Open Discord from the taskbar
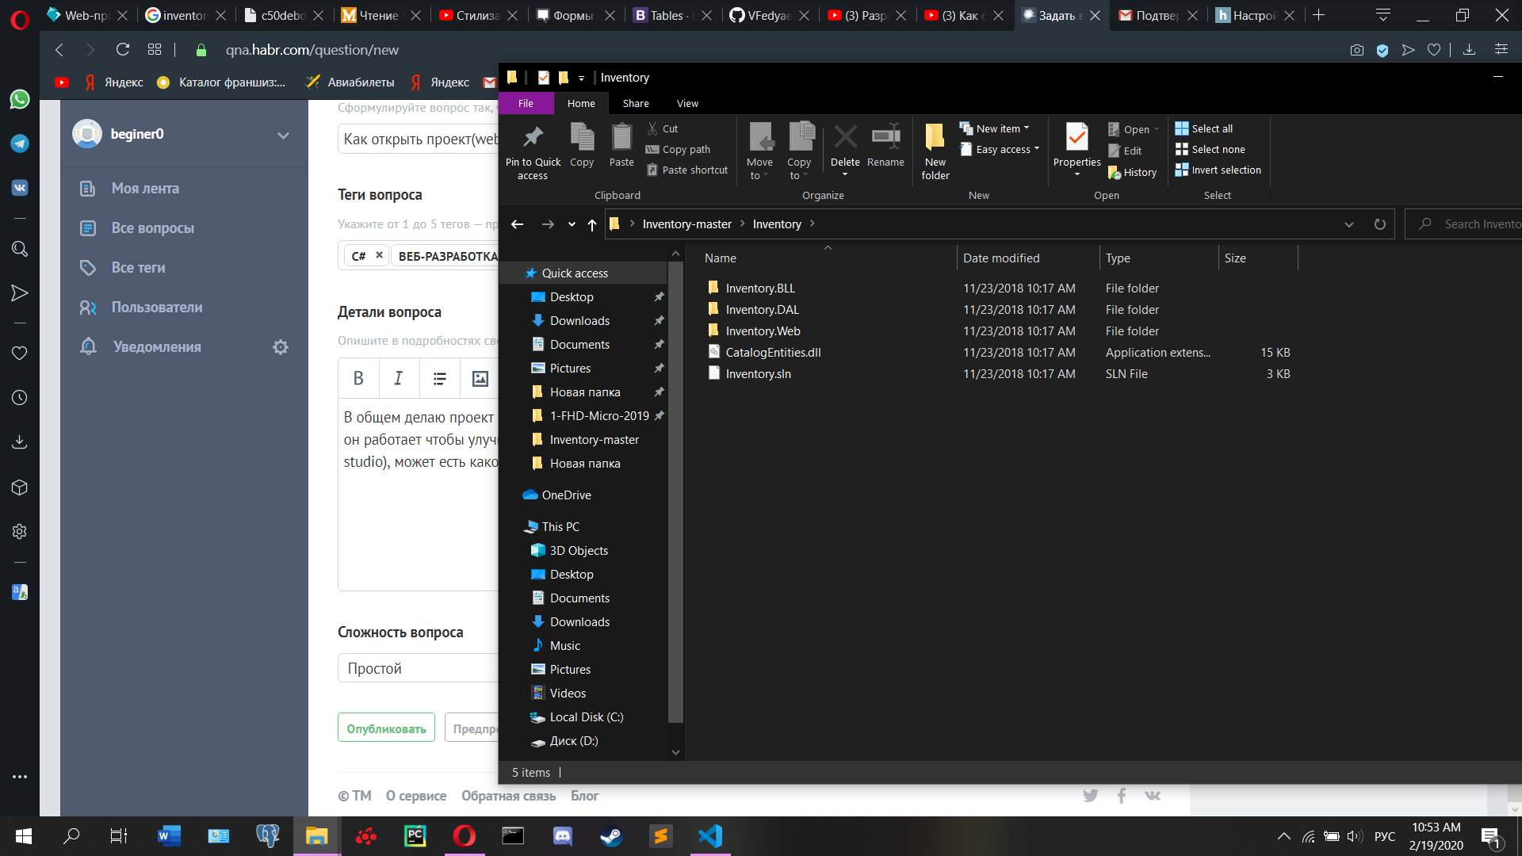Viewport: 1522px width, 856px height. click(x=563, y=835)
